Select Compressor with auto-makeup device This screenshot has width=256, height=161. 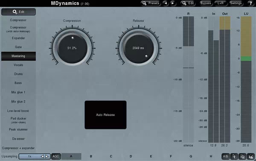(x=18, y=29)
